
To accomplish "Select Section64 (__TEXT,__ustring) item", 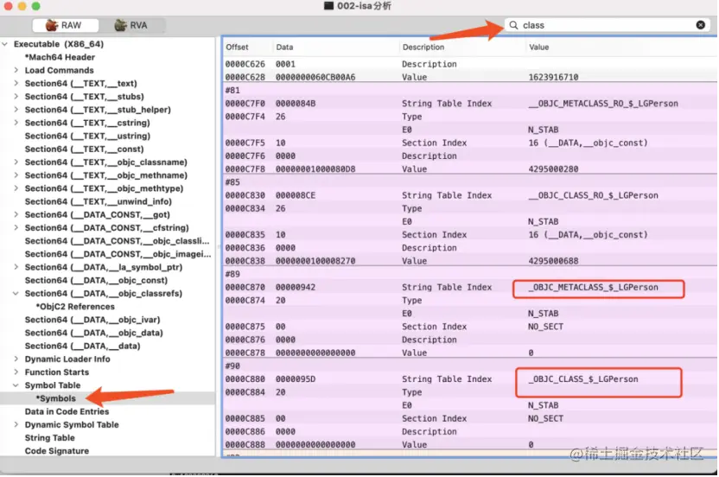I will click(x=87, y=137).
